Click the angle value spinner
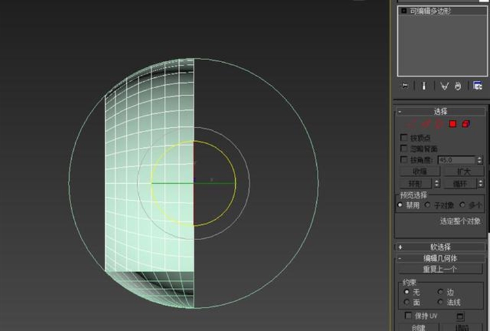Screen dimensions: 490x331 [x=480, y=160]
